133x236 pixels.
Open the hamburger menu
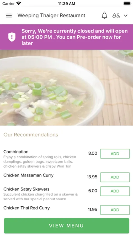click(9, 15)
